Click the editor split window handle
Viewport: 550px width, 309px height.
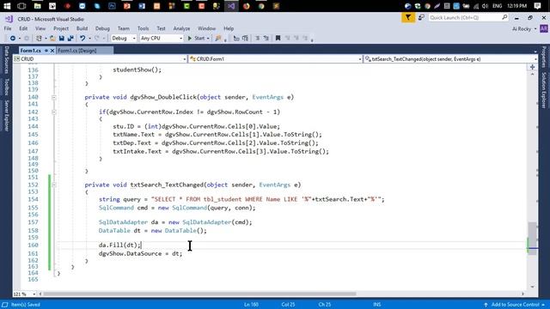532,67
